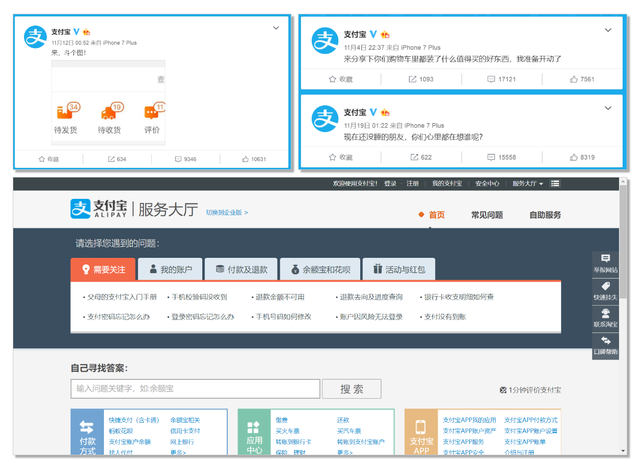
Task: Click the 搜索 button
Action: coord(352,389)
